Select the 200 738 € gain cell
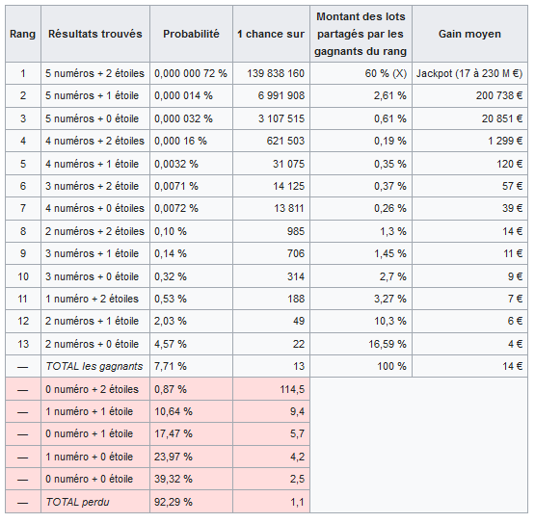The height and width of the screenshot is (523, 535). click(469, 95)
